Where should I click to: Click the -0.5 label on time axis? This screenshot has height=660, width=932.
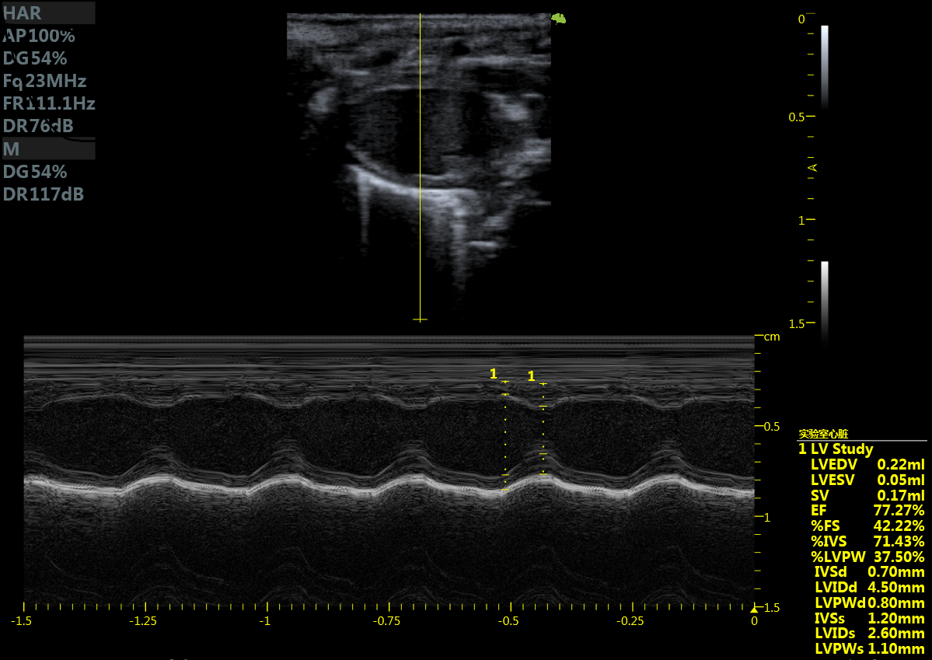(508, 621)
